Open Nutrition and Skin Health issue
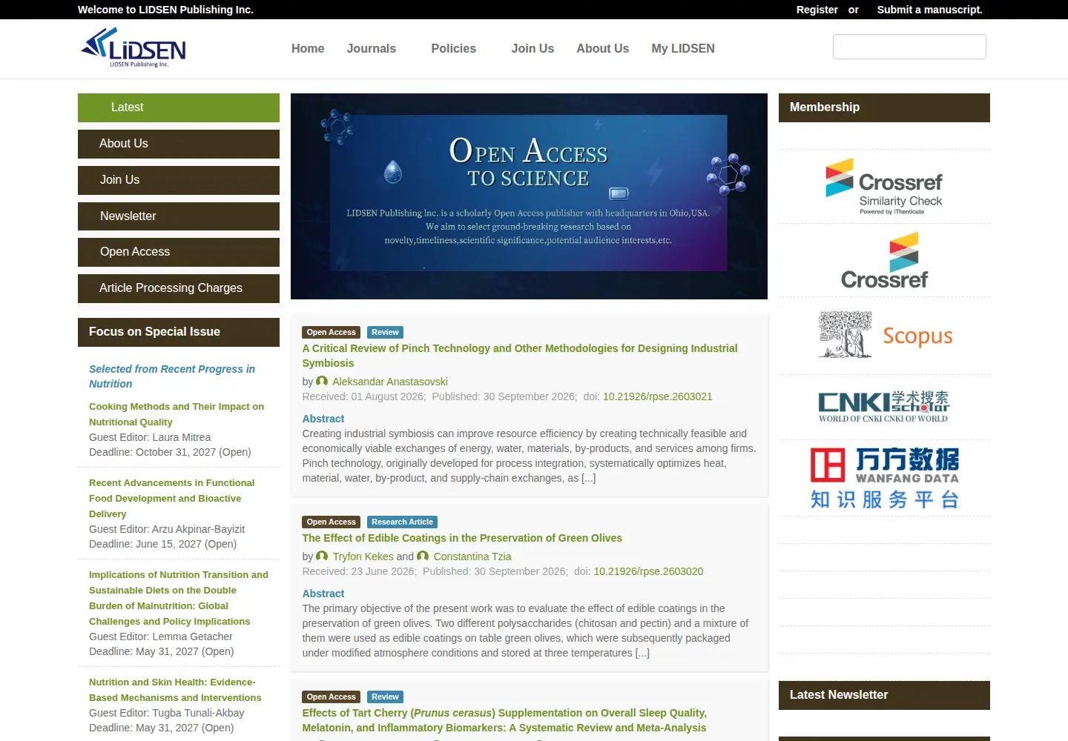The width and height of the screenshot is (1068, 741). (x=175, y=690)
